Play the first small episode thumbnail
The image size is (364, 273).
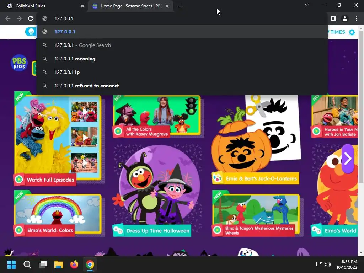[84, 112]
